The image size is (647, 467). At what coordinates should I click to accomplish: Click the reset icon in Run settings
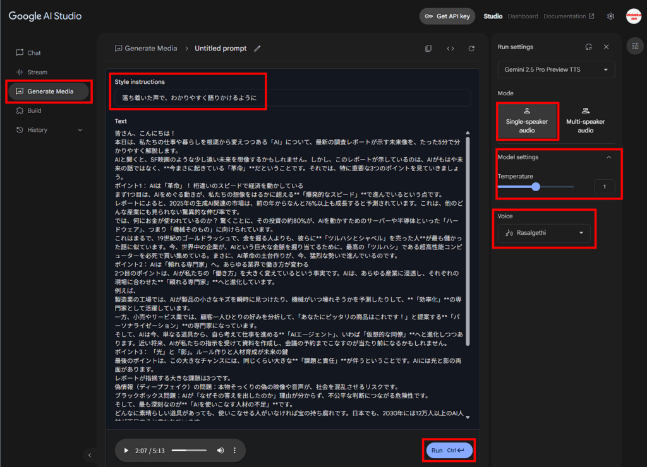(589, 47)
